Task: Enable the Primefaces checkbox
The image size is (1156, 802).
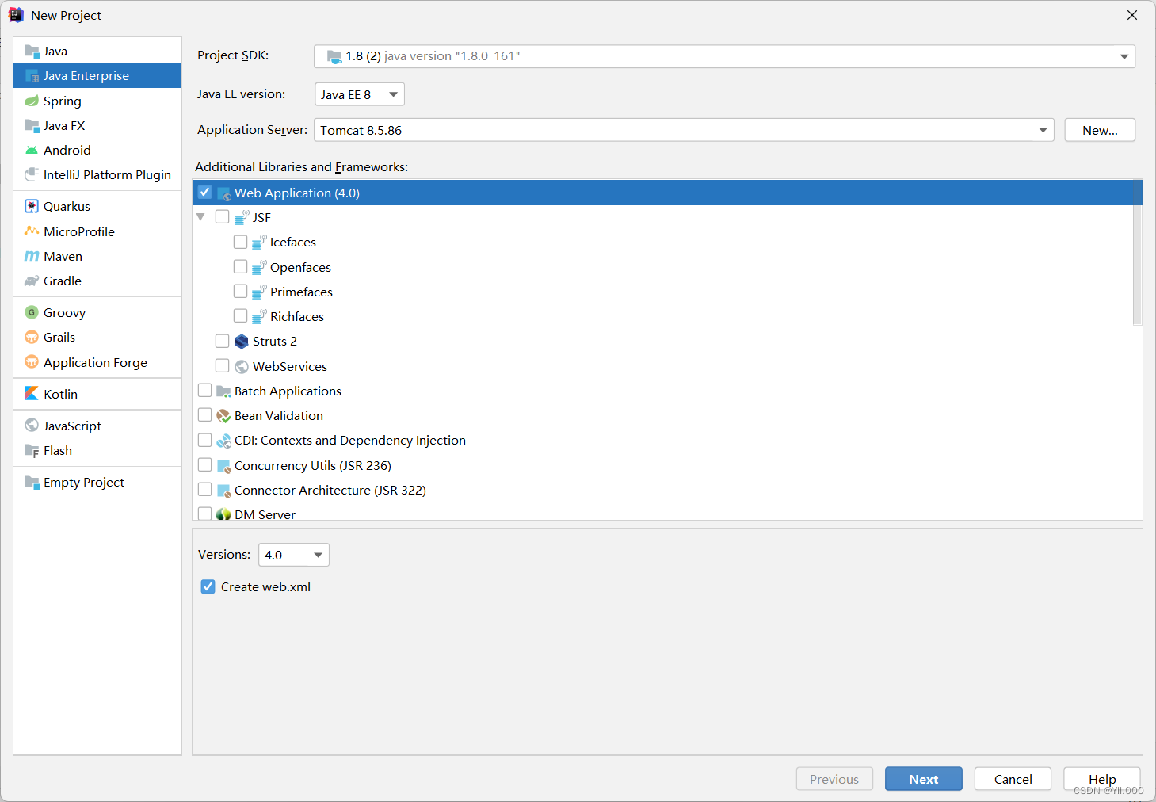Action: (241, 292)
